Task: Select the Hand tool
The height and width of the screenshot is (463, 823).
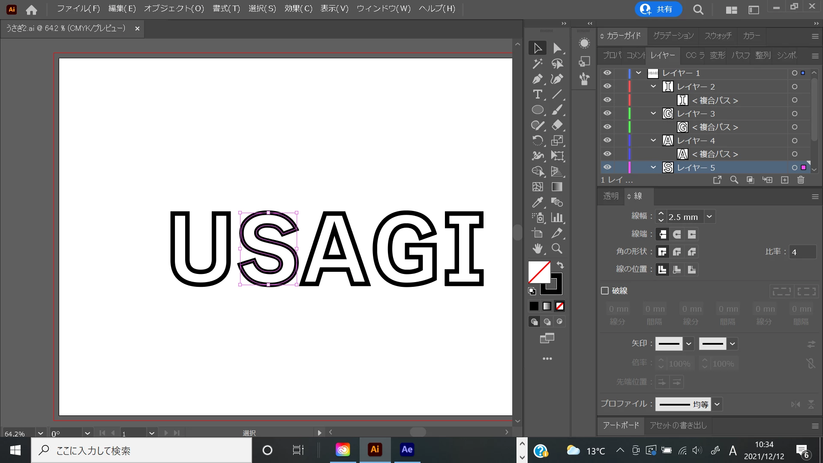Action: (537, 249)
